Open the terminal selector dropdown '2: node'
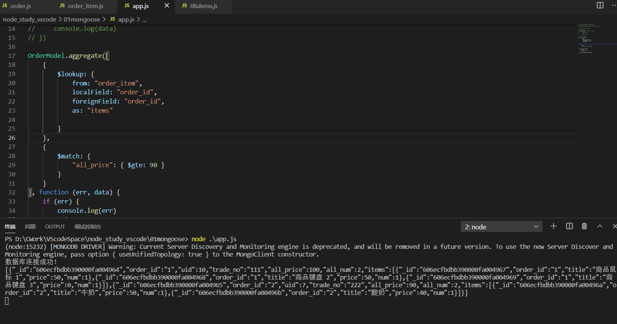 tap(501, 227)
